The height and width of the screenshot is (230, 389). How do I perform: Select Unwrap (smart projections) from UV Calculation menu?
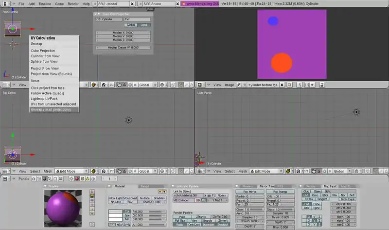(x=51, y=109)
